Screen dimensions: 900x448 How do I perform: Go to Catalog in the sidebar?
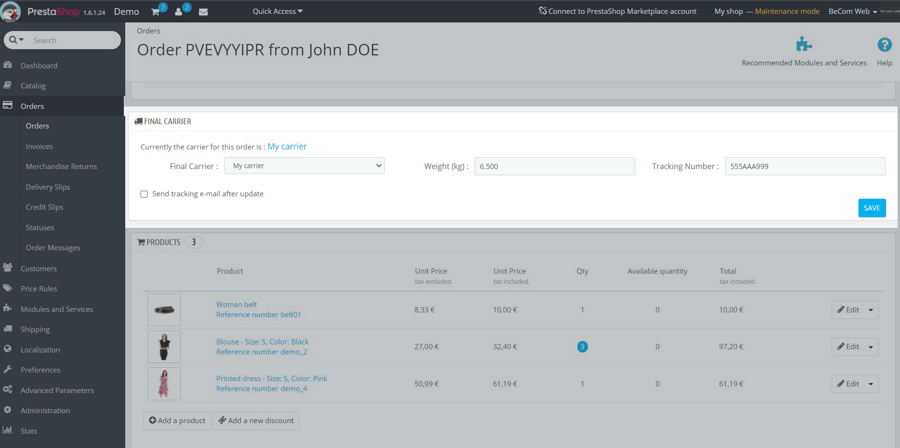pos(33,86)
